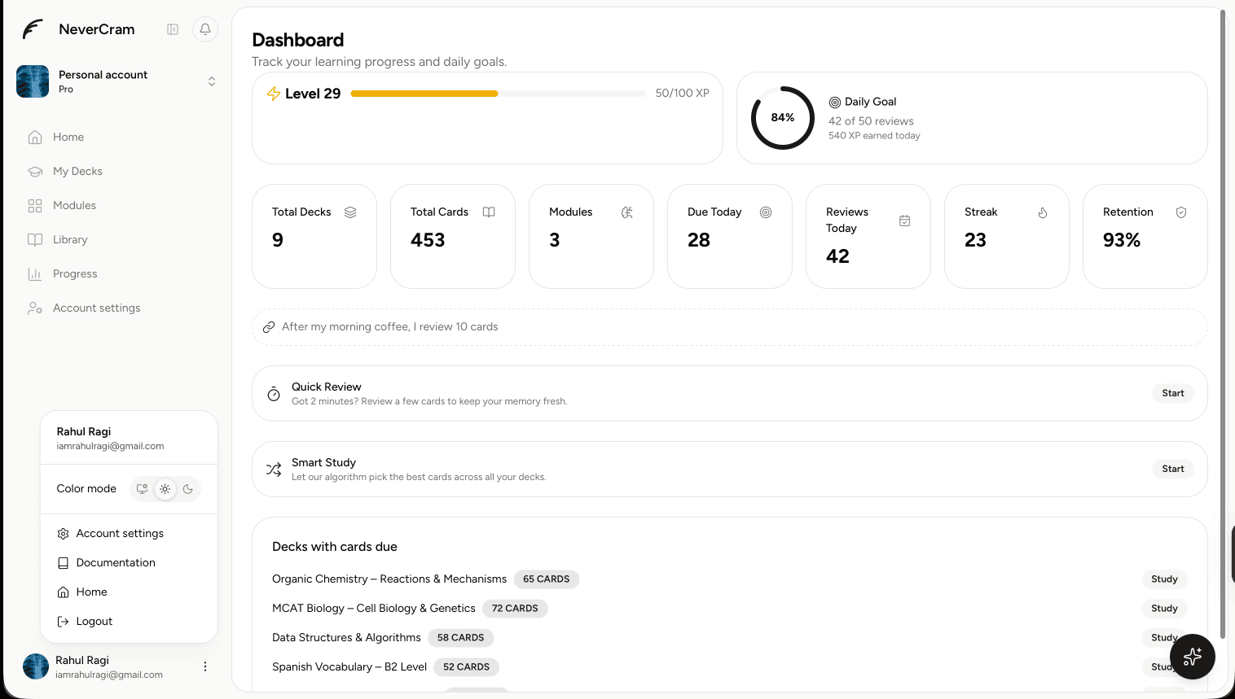Click the Level 29 XP progress bar
Viewport: 1235px width, 699px height.
[497, 94]
